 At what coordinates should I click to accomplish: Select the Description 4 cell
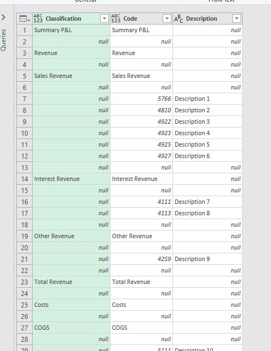[207, 133]
